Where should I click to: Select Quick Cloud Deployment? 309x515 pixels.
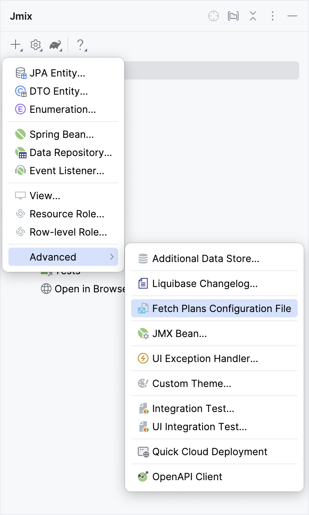coord(209,451)
